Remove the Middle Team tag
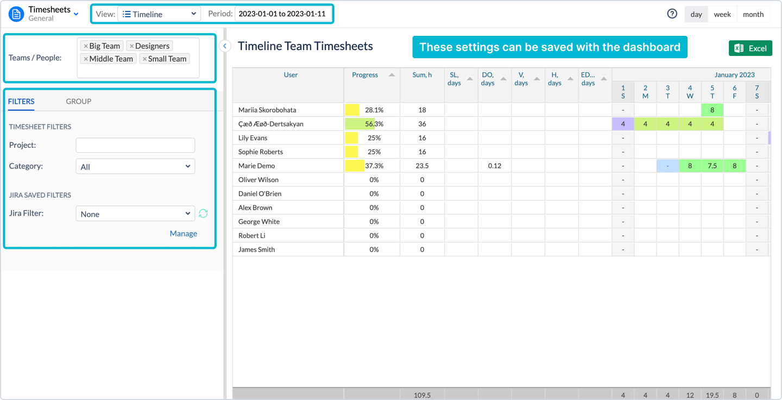This screenshot has height=400, width=782. (86, 59)
